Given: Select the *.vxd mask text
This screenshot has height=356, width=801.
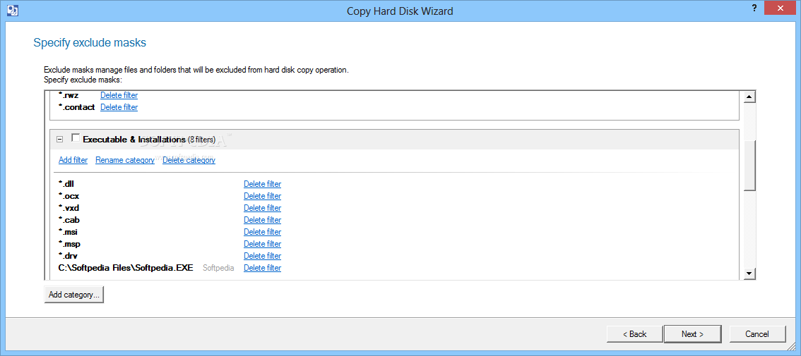Looking at the screenshot, I should [69, 208].
